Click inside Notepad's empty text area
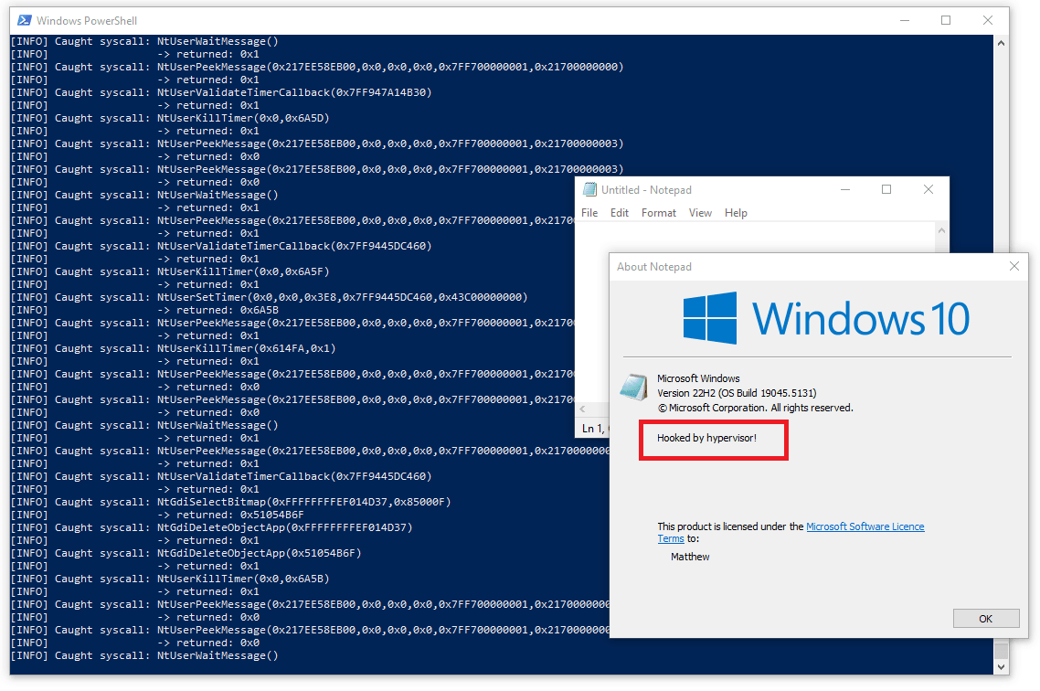The width and height of the screenshot is (1040, 691). [731, 238]
